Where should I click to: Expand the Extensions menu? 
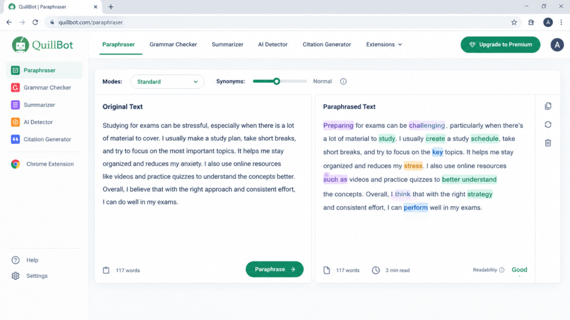384,44
